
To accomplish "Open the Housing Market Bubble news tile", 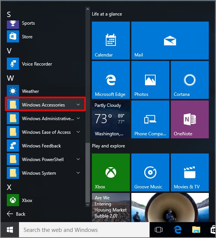I will point(111,207).
